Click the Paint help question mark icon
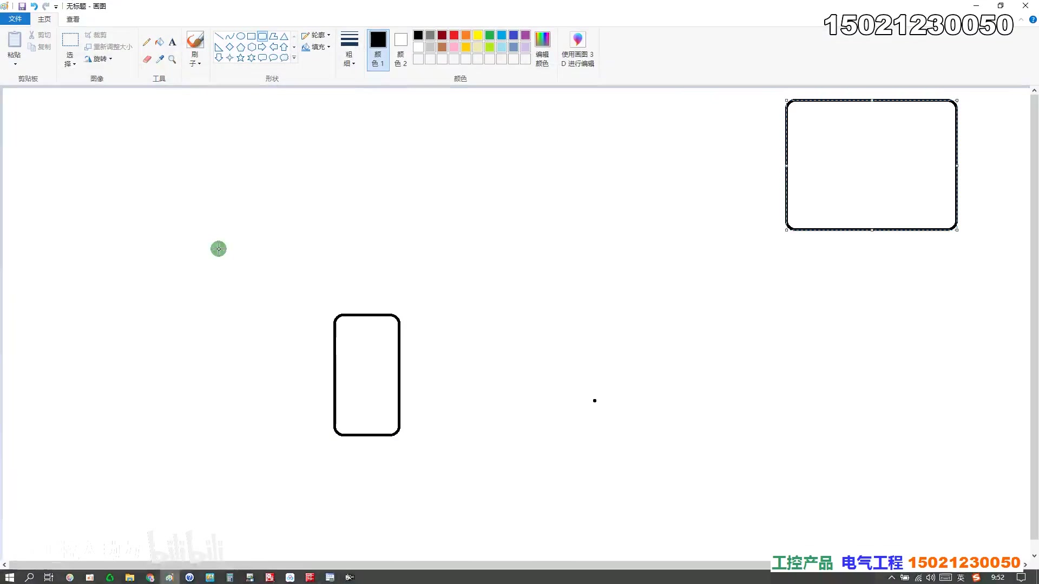This screenshot has height=584, width=1039. [1033, 19]
